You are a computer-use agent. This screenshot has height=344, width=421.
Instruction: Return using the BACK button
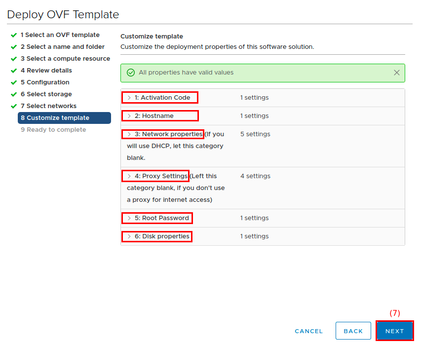pos(353,331)
